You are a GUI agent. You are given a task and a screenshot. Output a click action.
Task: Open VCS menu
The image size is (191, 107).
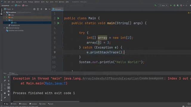pyautogui.click(x=56, y=2)
